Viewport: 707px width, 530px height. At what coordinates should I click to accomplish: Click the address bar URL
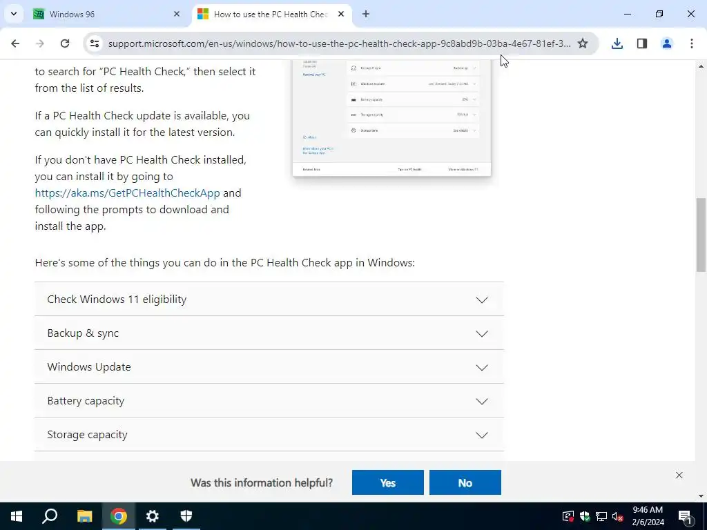tap(339, 43)
